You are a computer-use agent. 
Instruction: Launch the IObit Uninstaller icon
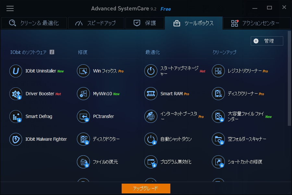click(x=16, y=71)
